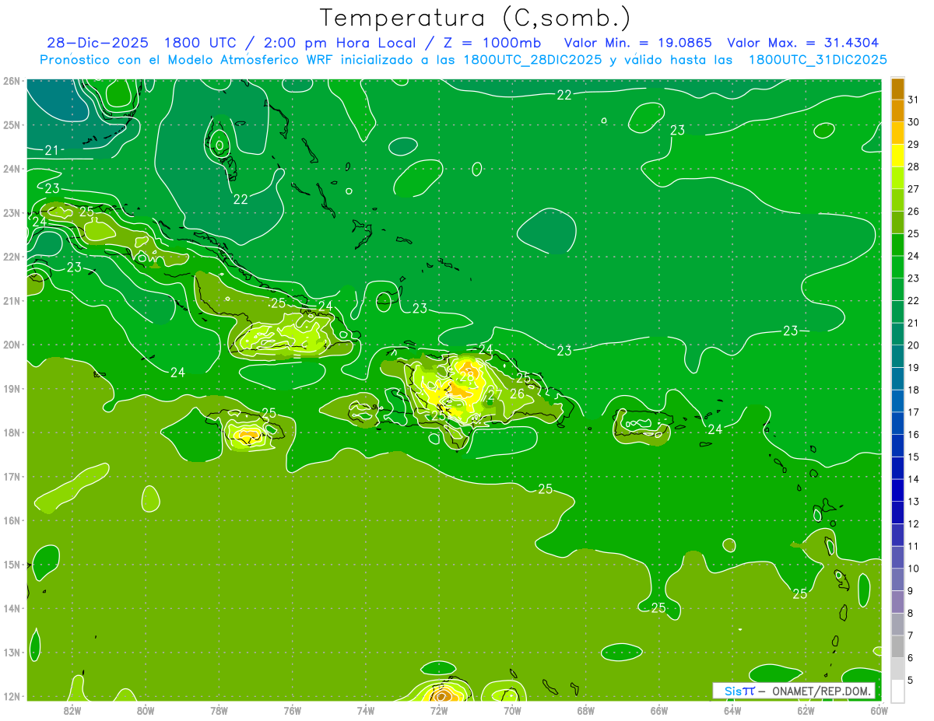Click '2:00 pm Hora Local' text

tap(341, 43)
